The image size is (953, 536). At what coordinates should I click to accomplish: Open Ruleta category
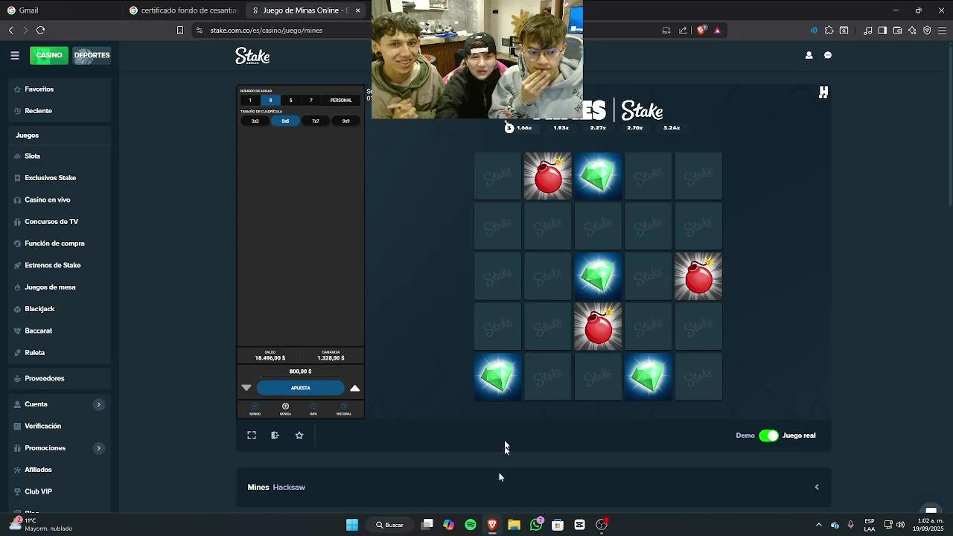pos(60,353)
